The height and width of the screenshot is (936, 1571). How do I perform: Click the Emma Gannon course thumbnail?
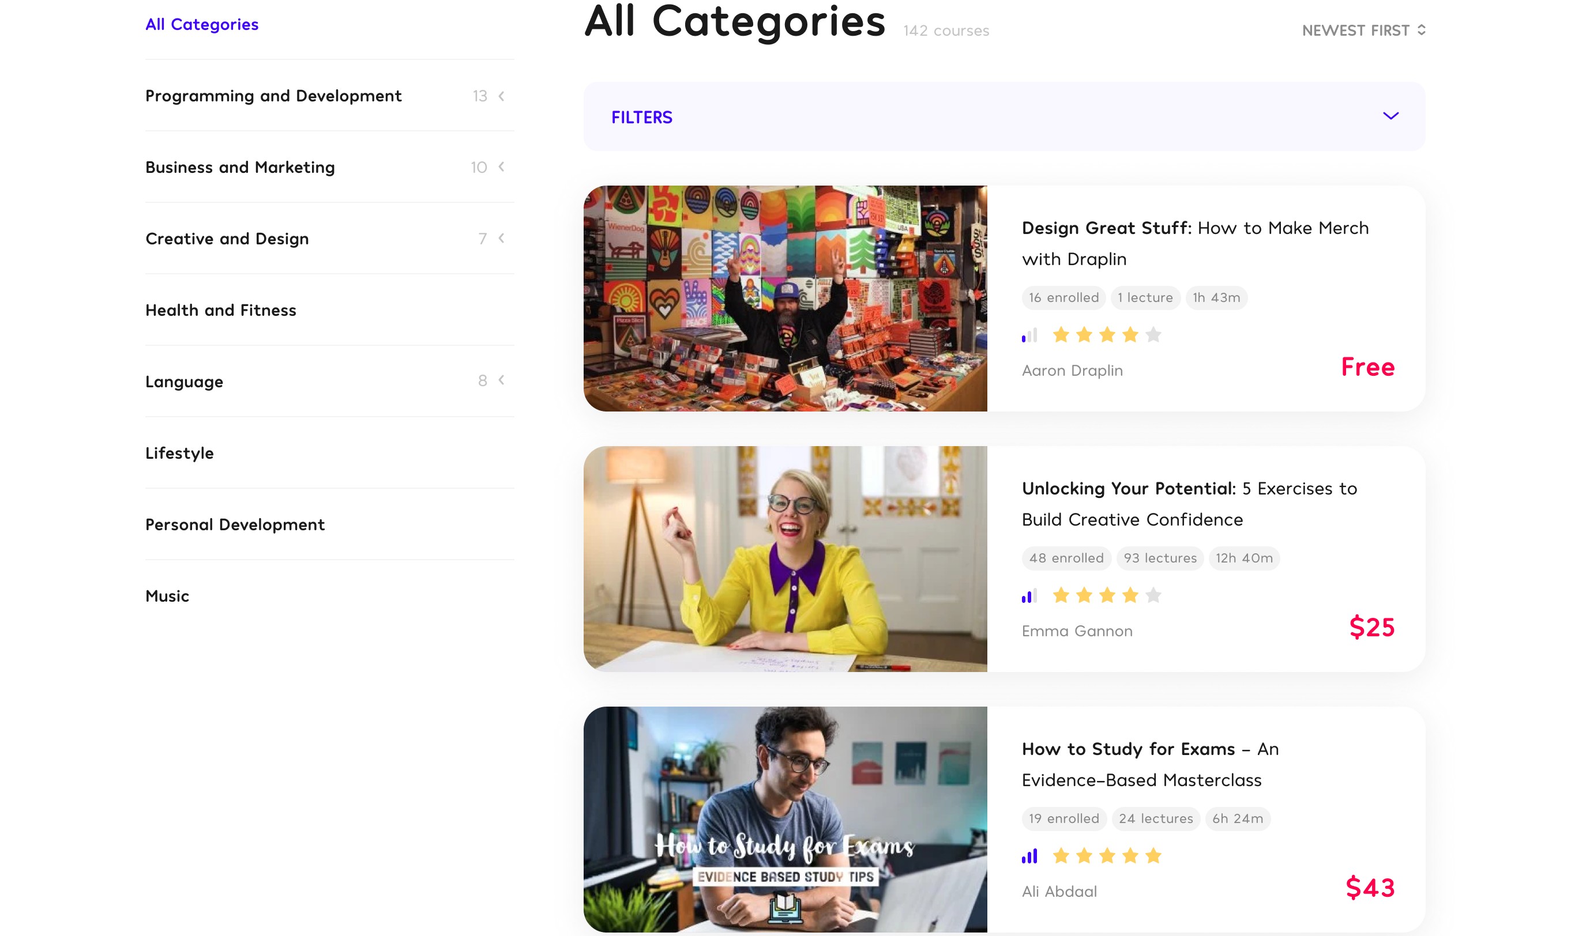(x=785, y=559)
